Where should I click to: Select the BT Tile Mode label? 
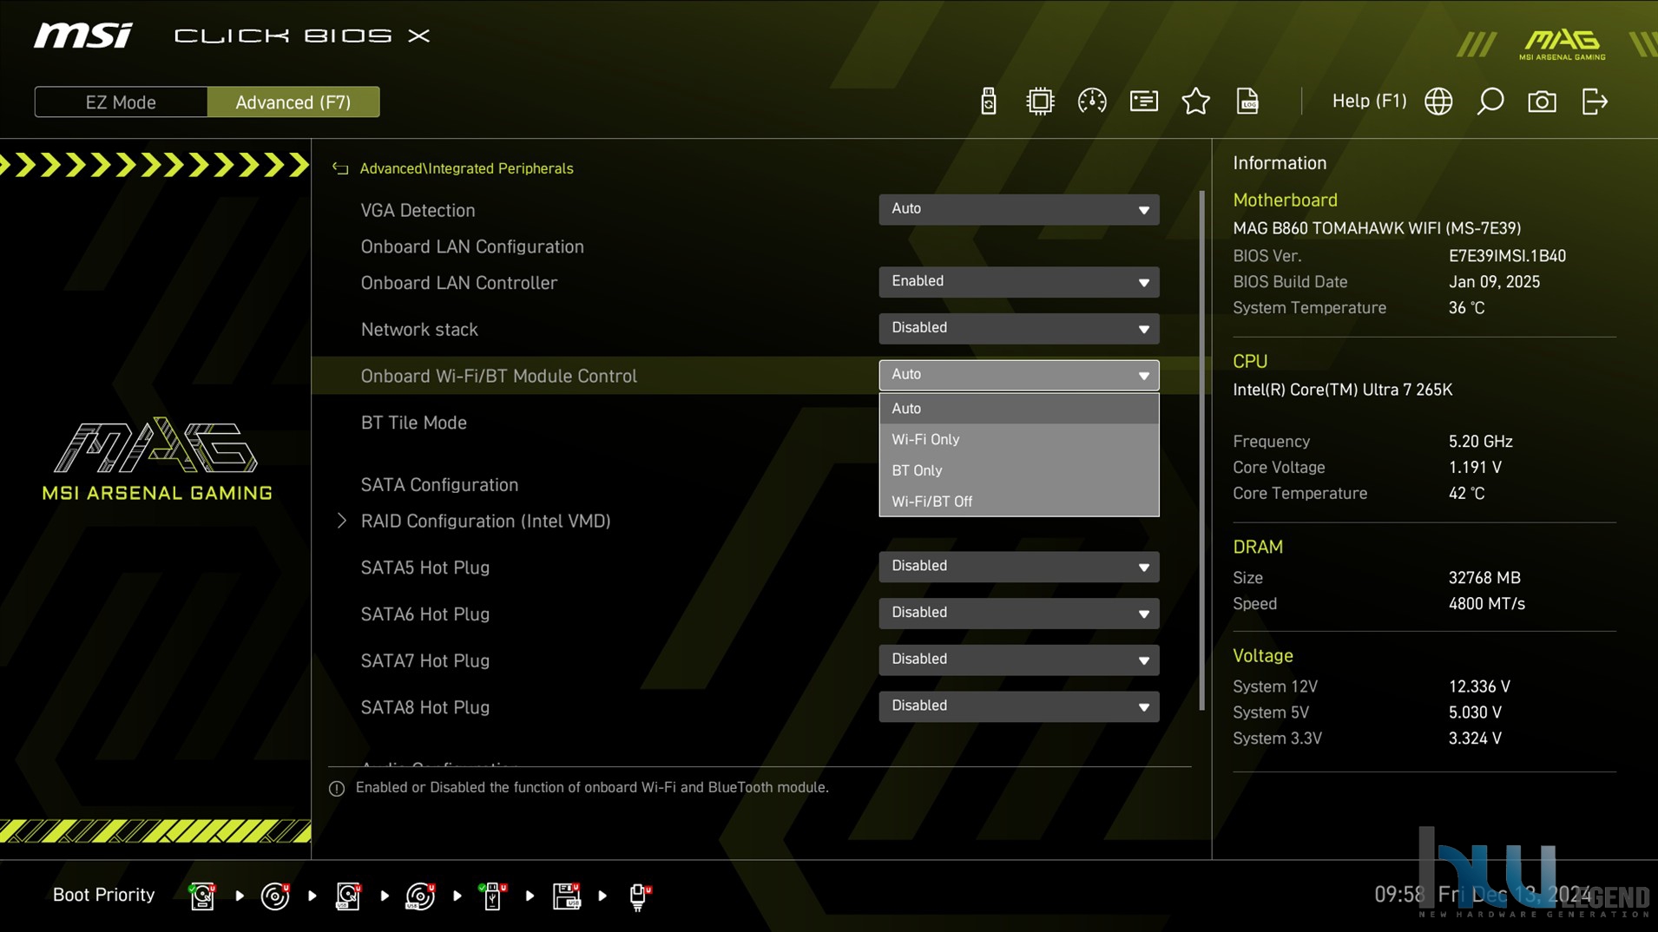tap(413, 423)
